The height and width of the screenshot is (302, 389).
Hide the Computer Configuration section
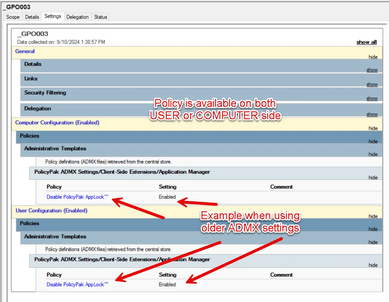(x=373, y=128)
